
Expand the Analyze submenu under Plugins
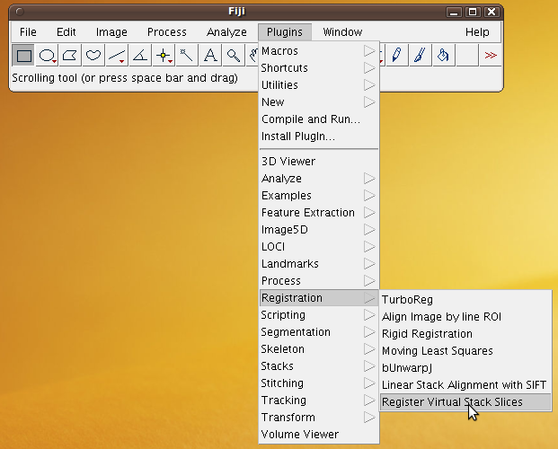(318, 178)
